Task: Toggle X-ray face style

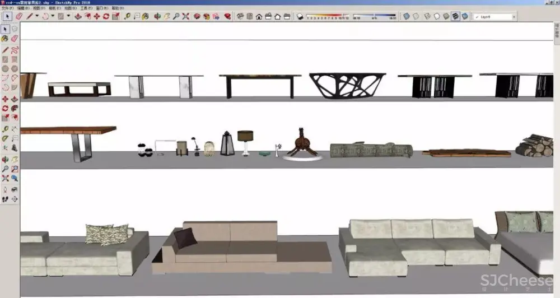Action: [x=406, y=16]
